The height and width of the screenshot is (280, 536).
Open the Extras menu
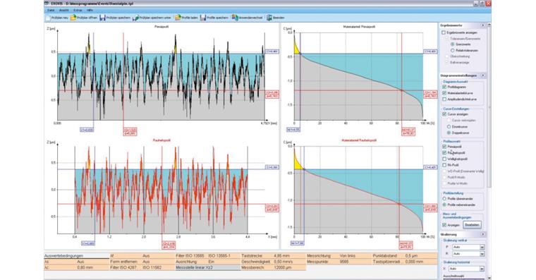78,11
